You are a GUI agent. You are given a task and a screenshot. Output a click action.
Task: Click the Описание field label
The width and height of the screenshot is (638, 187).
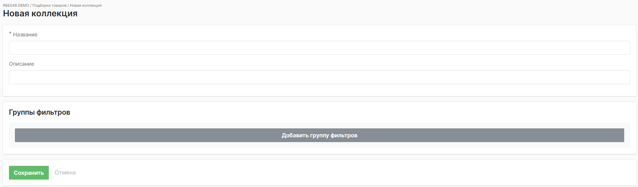point(22,64)
